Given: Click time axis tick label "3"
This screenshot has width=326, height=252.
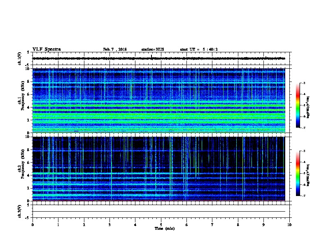Looking at the screenshot, I should pos(109,225).
